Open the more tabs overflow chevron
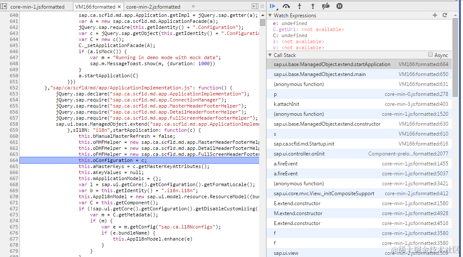 coord(193,6)
